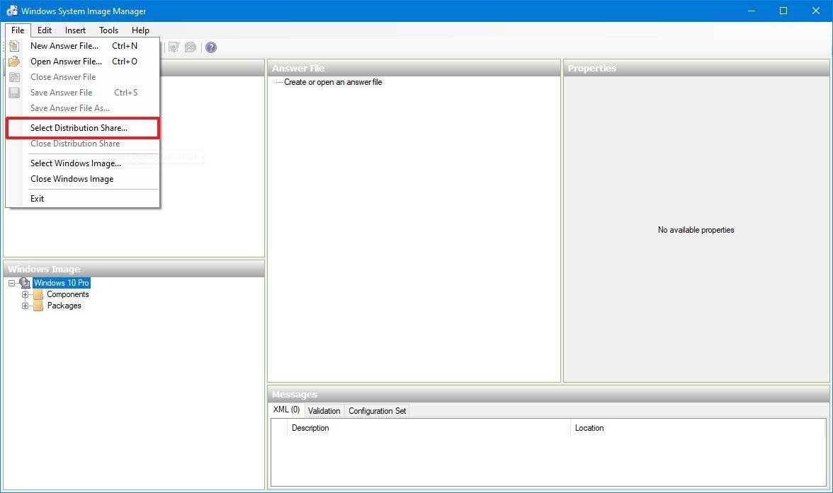Choose Select Windows Image from File menu
The height and width of the screenshot is (493, 833).
[75, 163]
